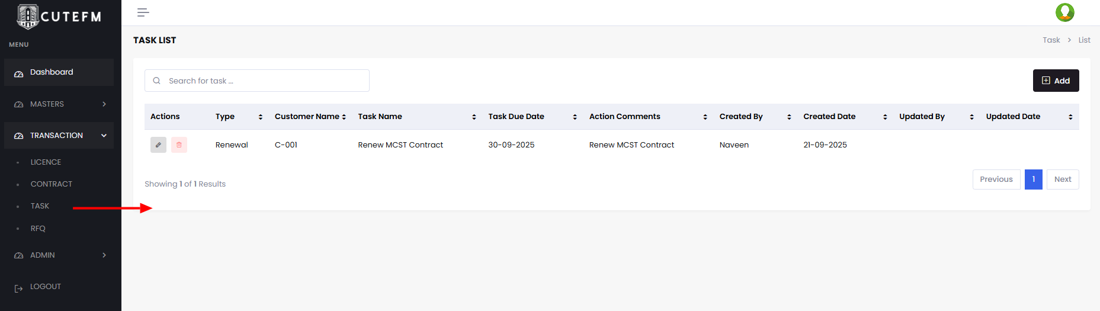Edit the Renewal task with pencil icon
1100x311 pixels.
coord(158,145)
